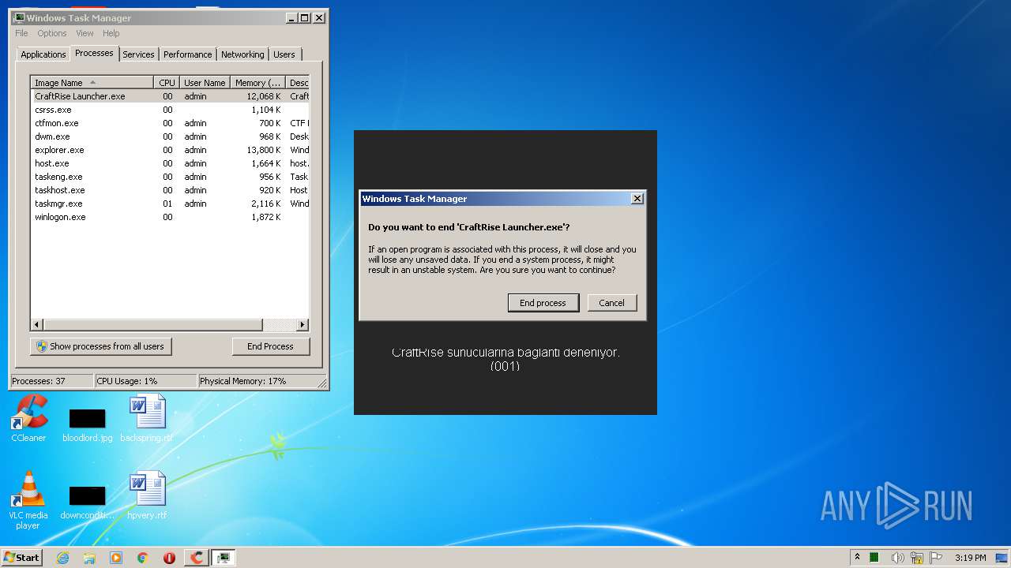Image resolution: width=1011 pixels, height=568 pixels.
Task: Sort processes by Memory column
Action: point(257,83)
